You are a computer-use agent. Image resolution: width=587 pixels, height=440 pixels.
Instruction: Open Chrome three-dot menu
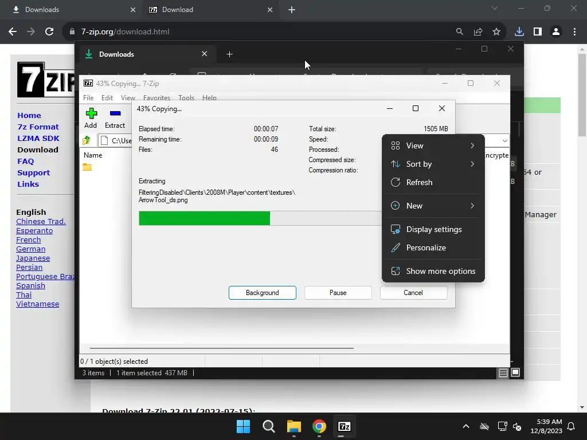tap(574, 32)
